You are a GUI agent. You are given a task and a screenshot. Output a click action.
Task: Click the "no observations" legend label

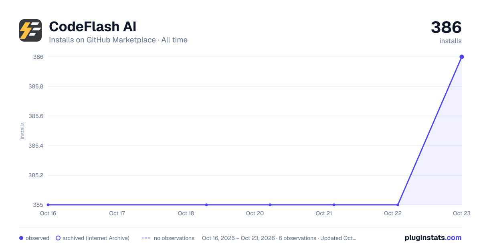click(174, 238)
